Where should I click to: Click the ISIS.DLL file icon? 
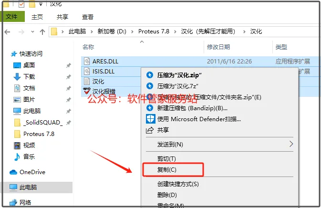click(x=87, y=71)
